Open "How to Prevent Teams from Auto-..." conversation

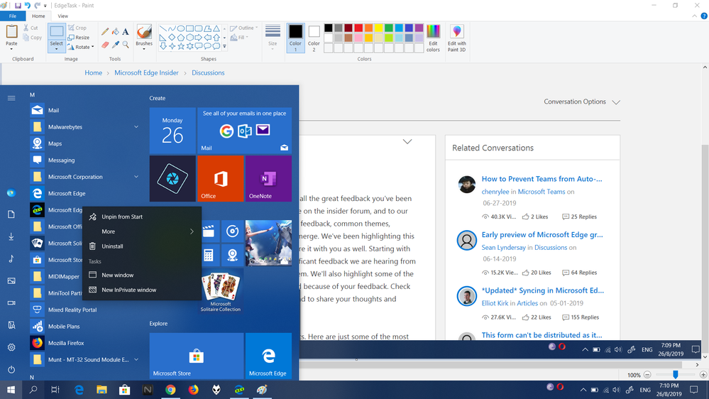(x=542, y=179)
